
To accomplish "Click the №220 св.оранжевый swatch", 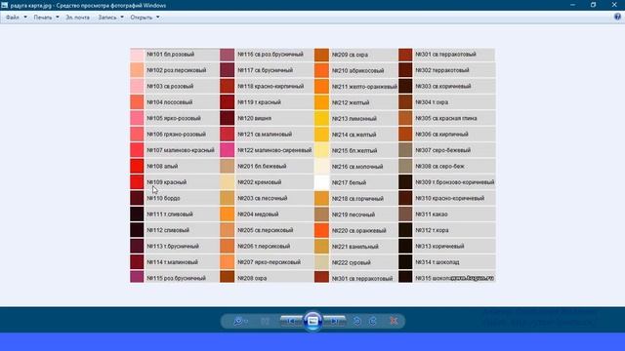I will pos(321,230).
